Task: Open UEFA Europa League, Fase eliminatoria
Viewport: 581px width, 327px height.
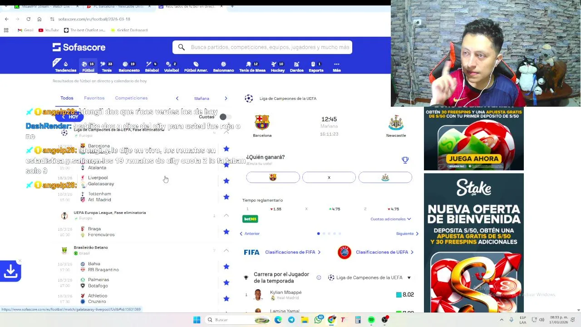Action: pos(110,213)
